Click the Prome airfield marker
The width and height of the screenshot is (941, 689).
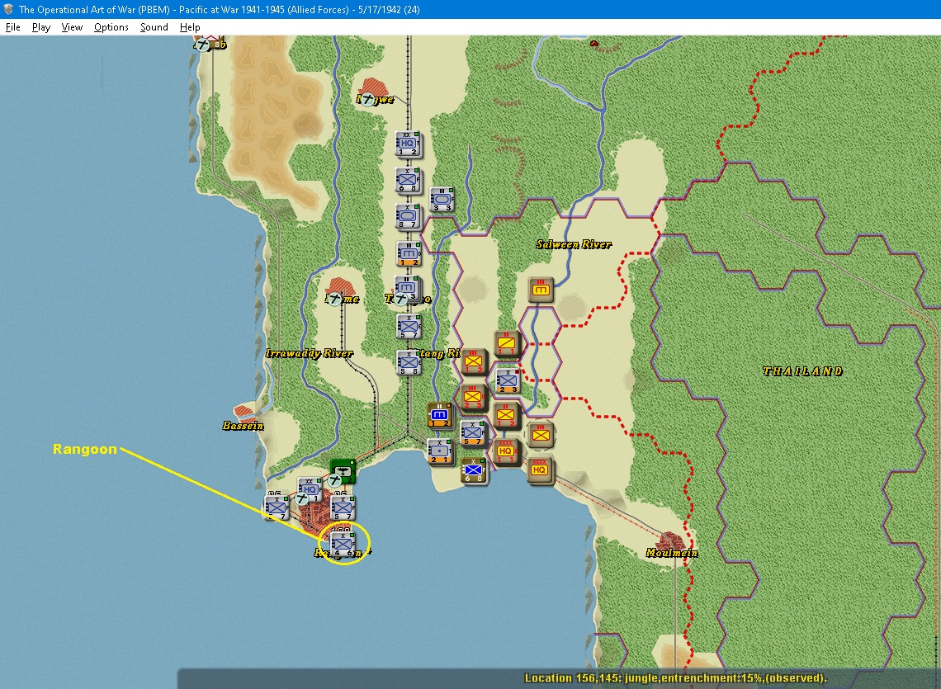tap(335, 298)
